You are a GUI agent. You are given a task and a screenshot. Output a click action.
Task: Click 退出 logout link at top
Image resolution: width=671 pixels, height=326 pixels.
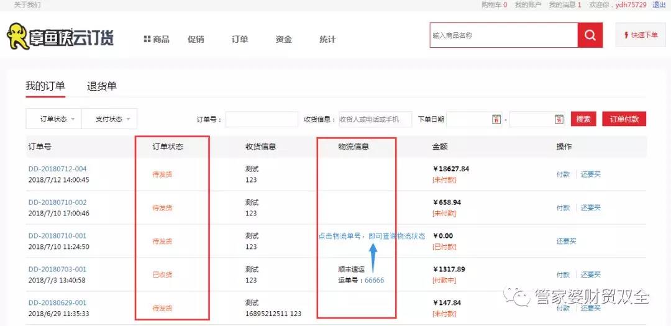(x=659, y=4)
